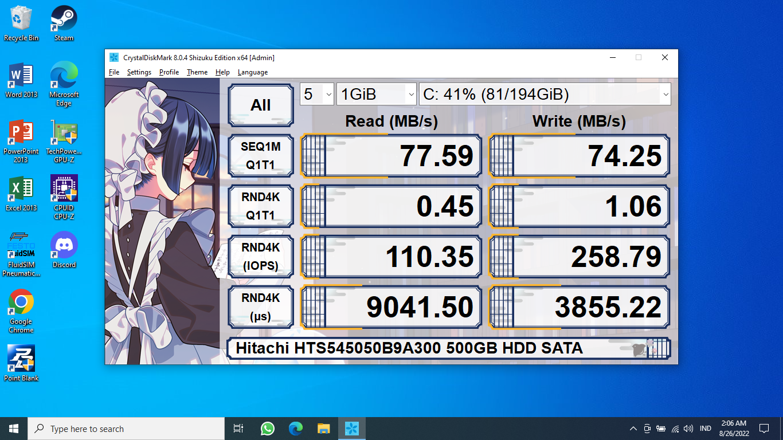Click the Write (MB/s) column header
This screenshot has width=783, height=440.
tap(579, 121)
